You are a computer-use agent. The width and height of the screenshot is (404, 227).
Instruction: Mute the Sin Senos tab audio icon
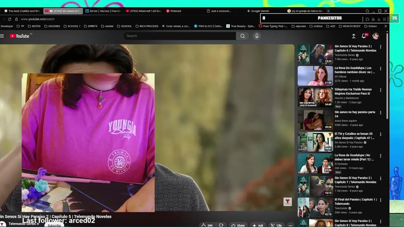pos(51,11)
